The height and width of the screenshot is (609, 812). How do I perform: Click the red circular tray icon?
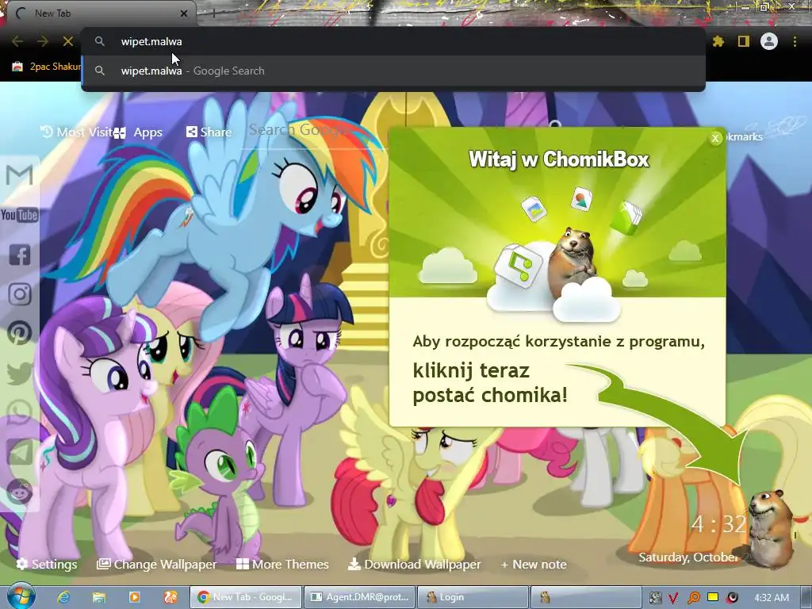(x=732, y=598)
